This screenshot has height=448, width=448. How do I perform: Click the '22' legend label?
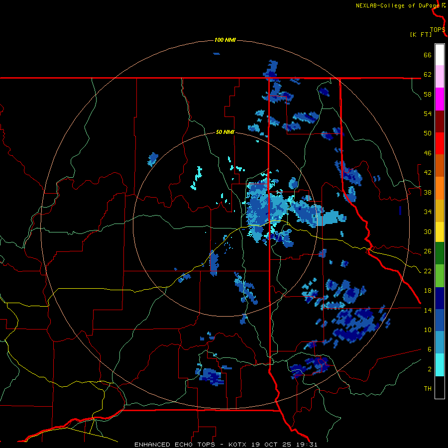point(428,271)
